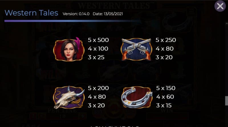
Task: Select the horseshoe's 4 x 60 payout
Action: [x=165, y=97]
